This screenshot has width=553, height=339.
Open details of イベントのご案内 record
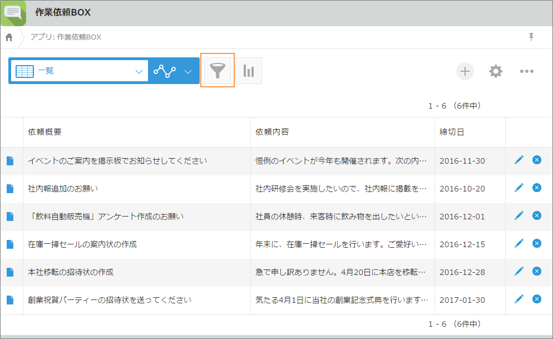click(x=10, y=161)
